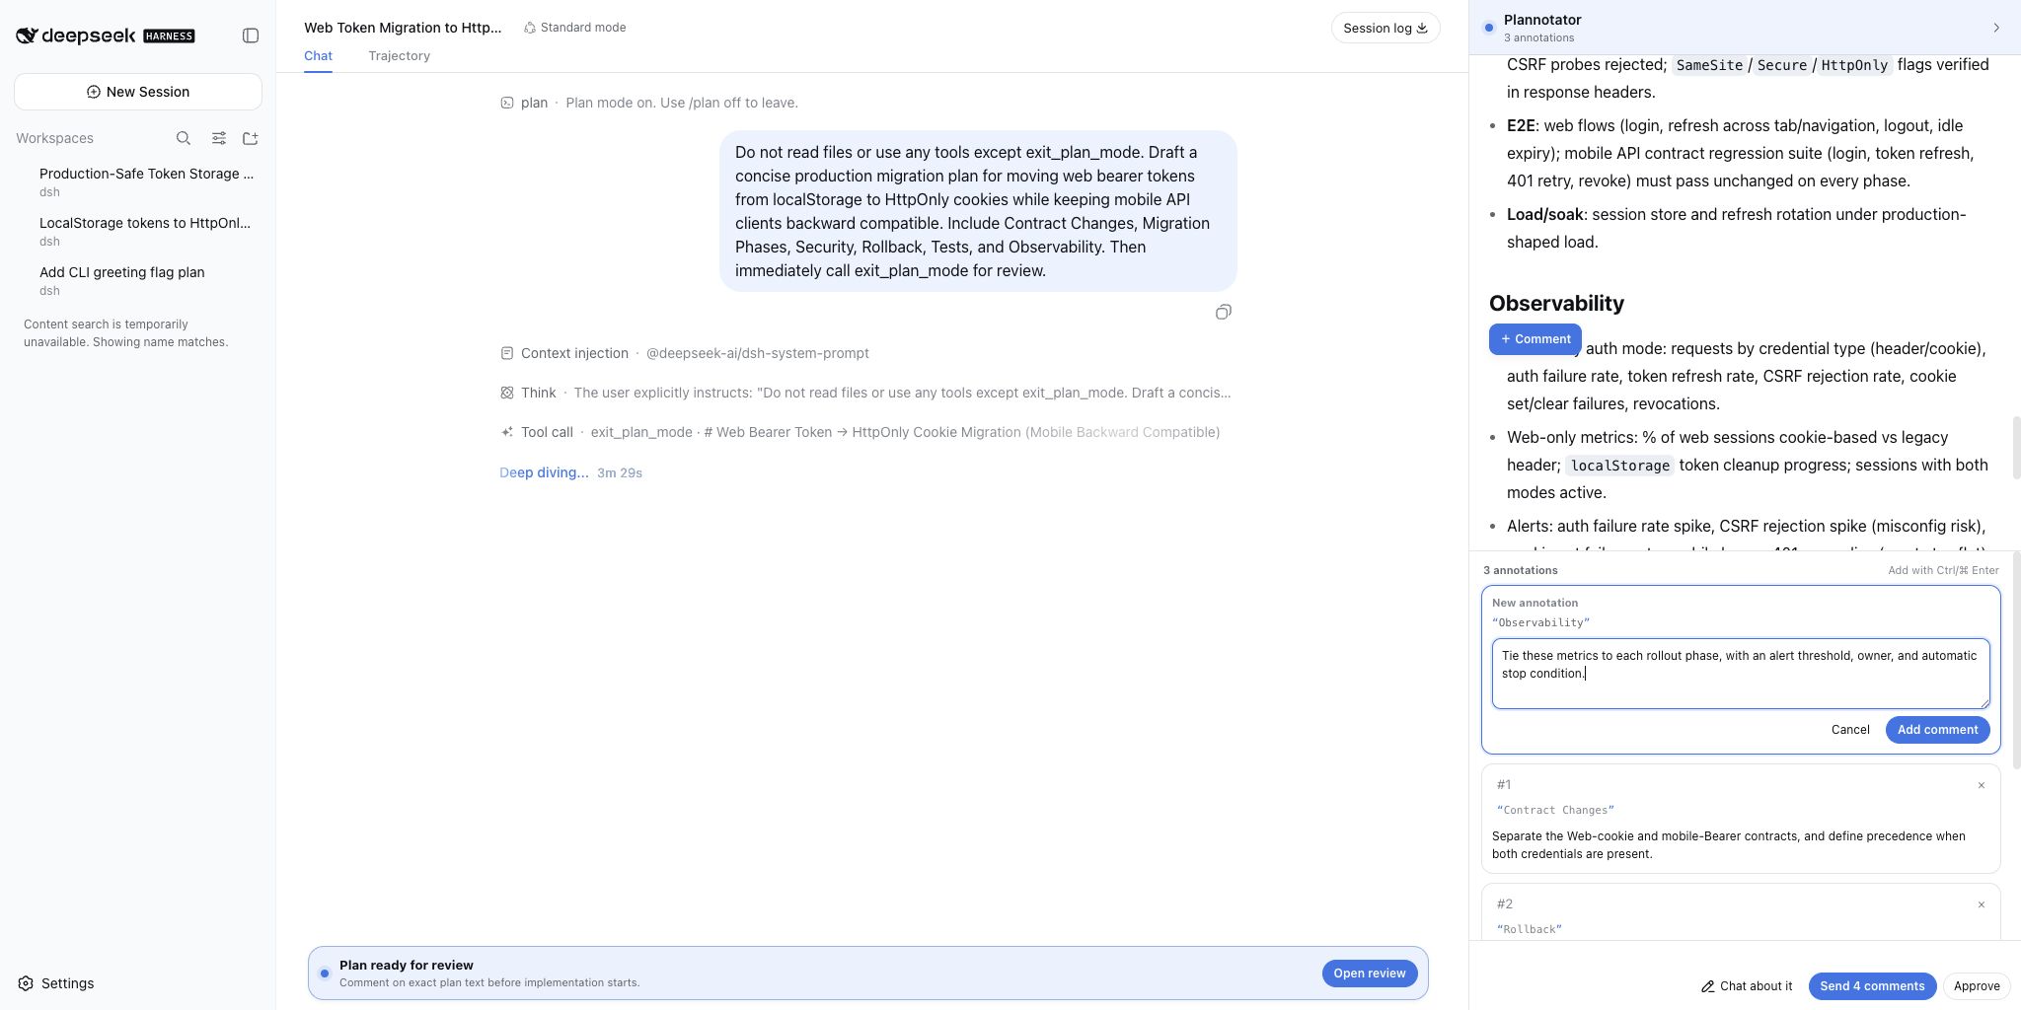Viewport: 2021px width, 1010px height.
Task: Expand the Tool call exit_plan_mode row
Action: pos(861,432)
